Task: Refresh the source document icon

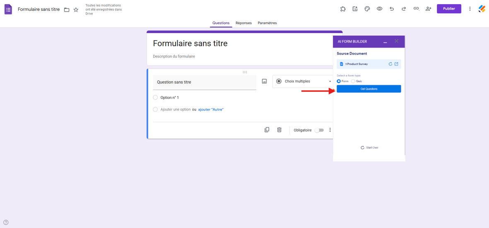Action: [390, 64]
